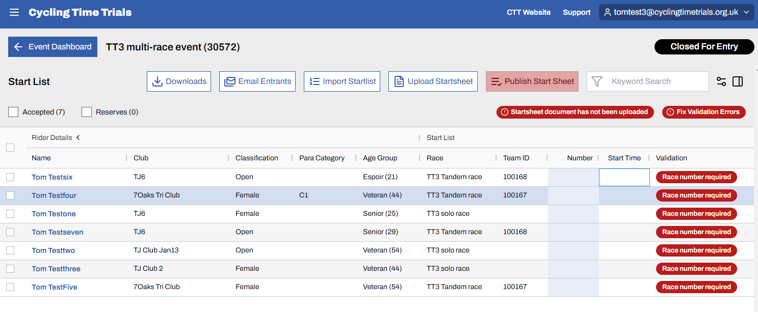
Task: Open the hamburger navigation menu
Action: click(x=14, y=12)
